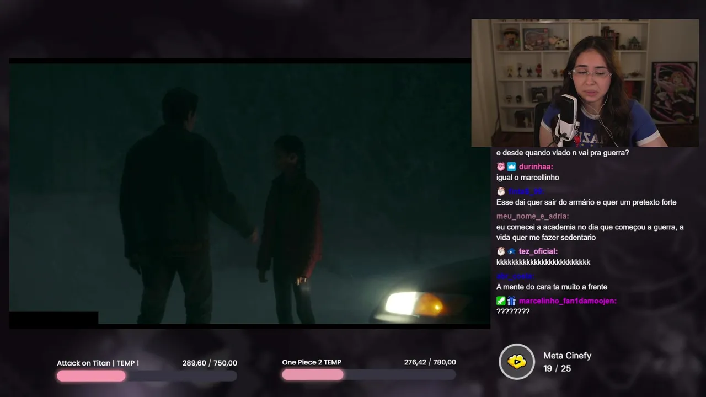Open marcelinho_fan1damoojen's chat username
This screenshot has height=397, width=706.
click(568, 301)
